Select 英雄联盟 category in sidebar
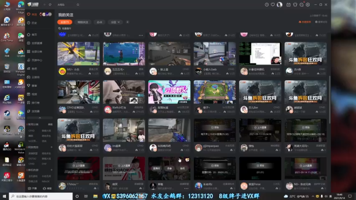This screenshot has width=356, height=200. click(33, 153)
